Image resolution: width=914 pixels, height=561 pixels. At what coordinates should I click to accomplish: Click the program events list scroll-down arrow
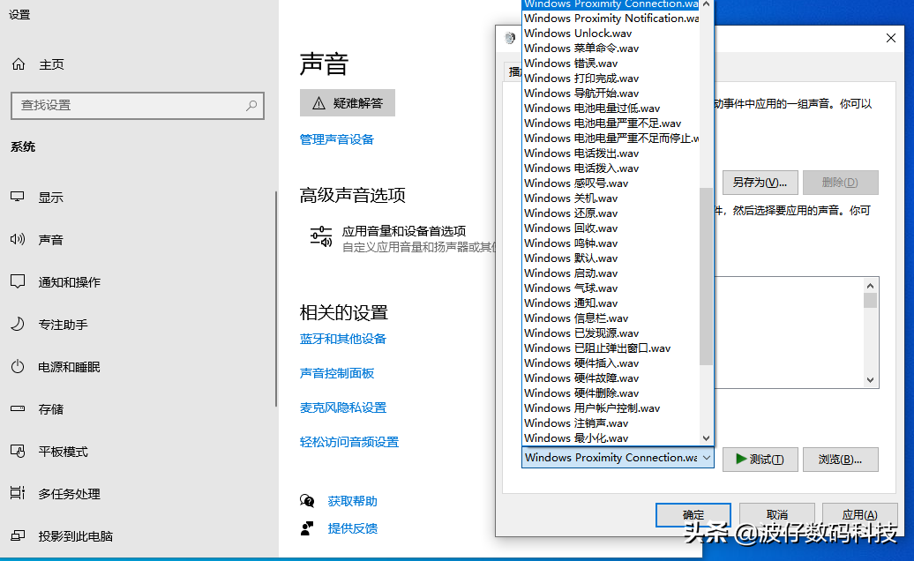coord(870,380)
